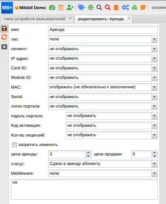Screen dimensions: 166x204
Task: Open the blue gears settings icon
Action: coord(125,8)
